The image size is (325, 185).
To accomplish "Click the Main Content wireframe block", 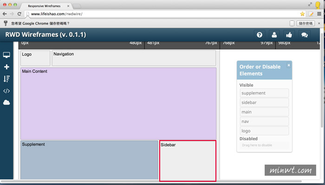I will [118, 103].
